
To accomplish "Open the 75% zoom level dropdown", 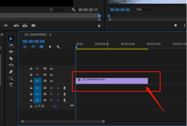I will [x=145, y=10].
